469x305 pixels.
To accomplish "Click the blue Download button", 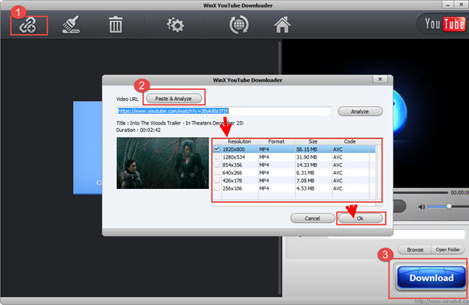I will click(431, 278).
